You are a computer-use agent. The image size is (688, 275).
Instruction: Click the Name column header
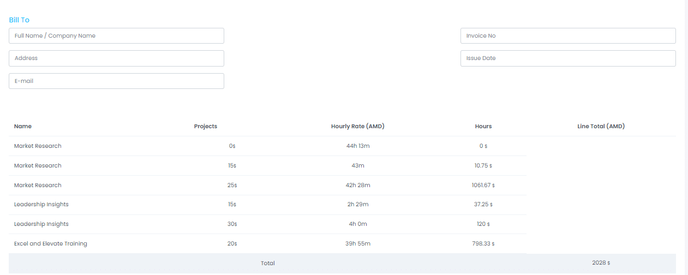click(x=23, y=126)
